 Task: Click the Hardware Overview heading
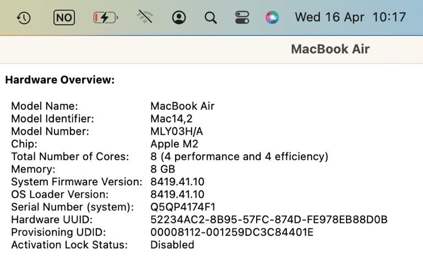point(59,80)
